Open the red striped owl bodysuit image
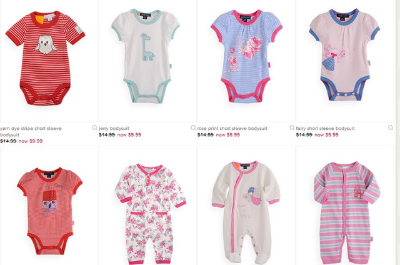 click(x=46, y=58)
